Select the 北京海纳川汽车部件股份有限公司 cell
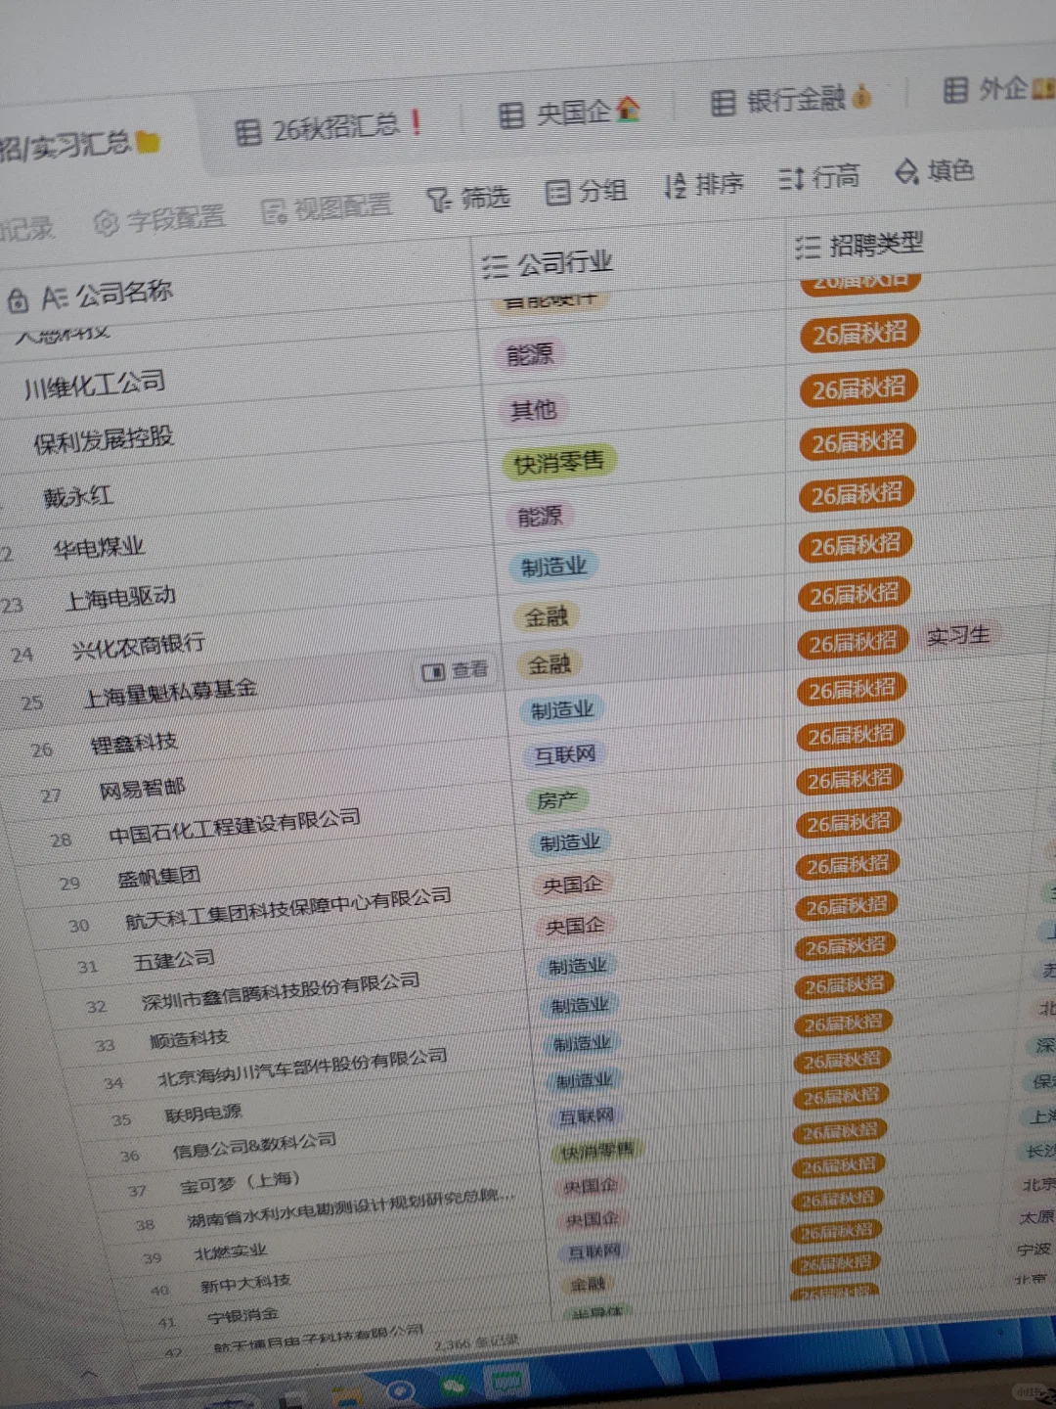 tap(302, 1068)
